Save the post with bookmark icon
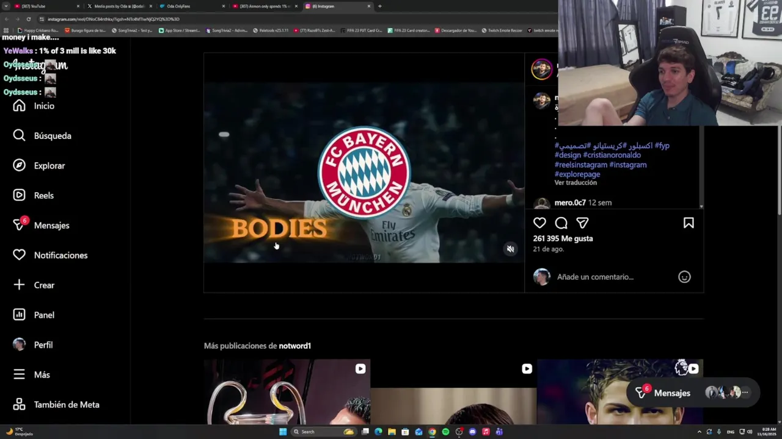The height and width of the screenshot is (439, 782). tap(689, 223)
